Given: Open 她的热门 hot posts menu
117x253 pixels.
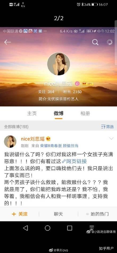Looking at the screenshot, I should pos(97,214).
